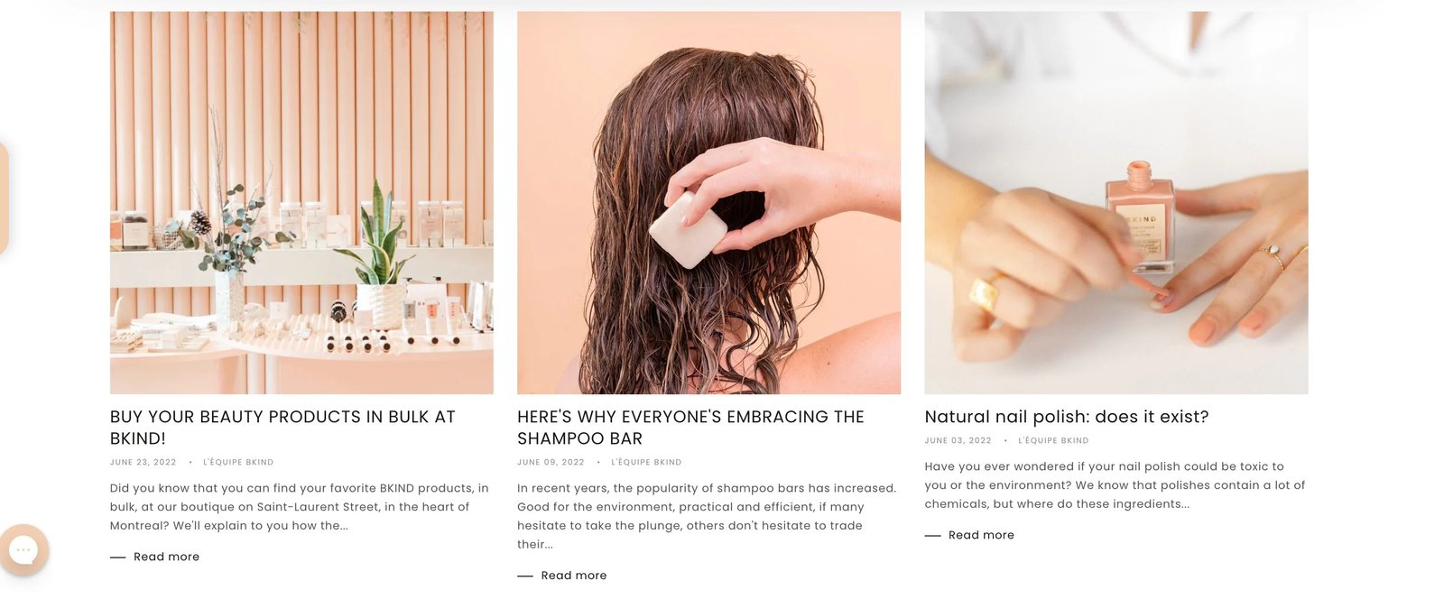Click the nail polish excerpt about toxic ingredients
This screenshot has width=1444, height=599.
click(x=1115, y=485)
